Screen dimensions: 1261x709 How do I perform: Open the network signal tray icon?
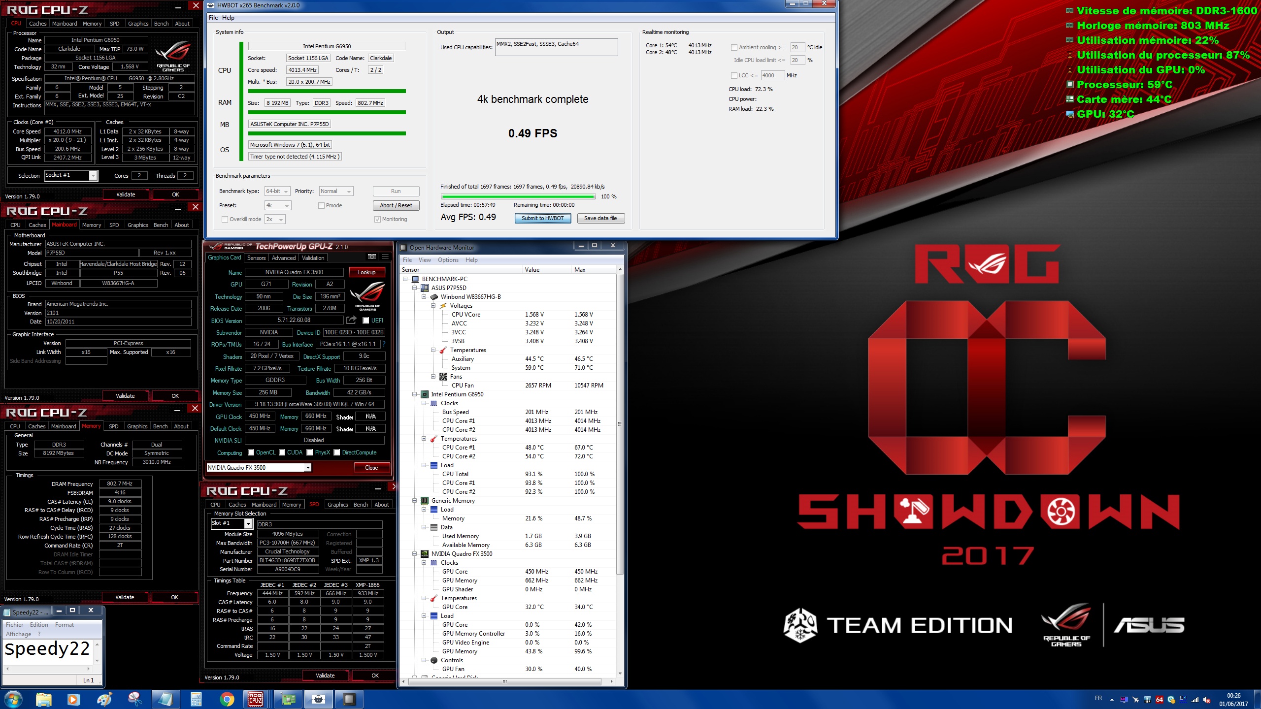point(1195,699)
